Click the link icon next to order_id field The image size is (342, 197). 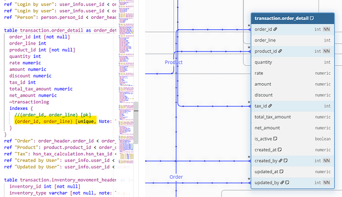[276, 29]
